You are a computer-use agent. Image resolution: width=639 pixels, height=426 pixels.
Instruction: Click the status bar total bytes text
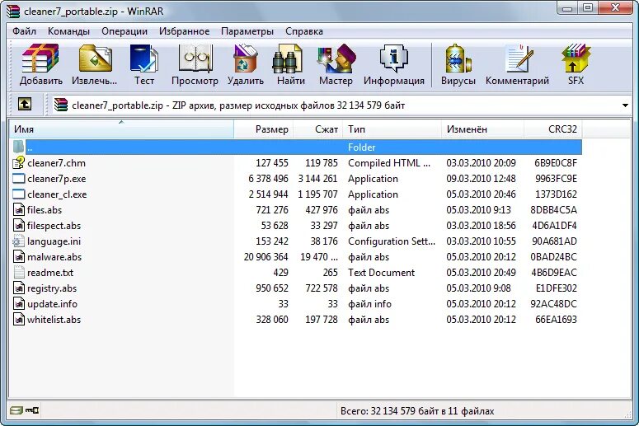pyautogui.click(x=417, y=411)
